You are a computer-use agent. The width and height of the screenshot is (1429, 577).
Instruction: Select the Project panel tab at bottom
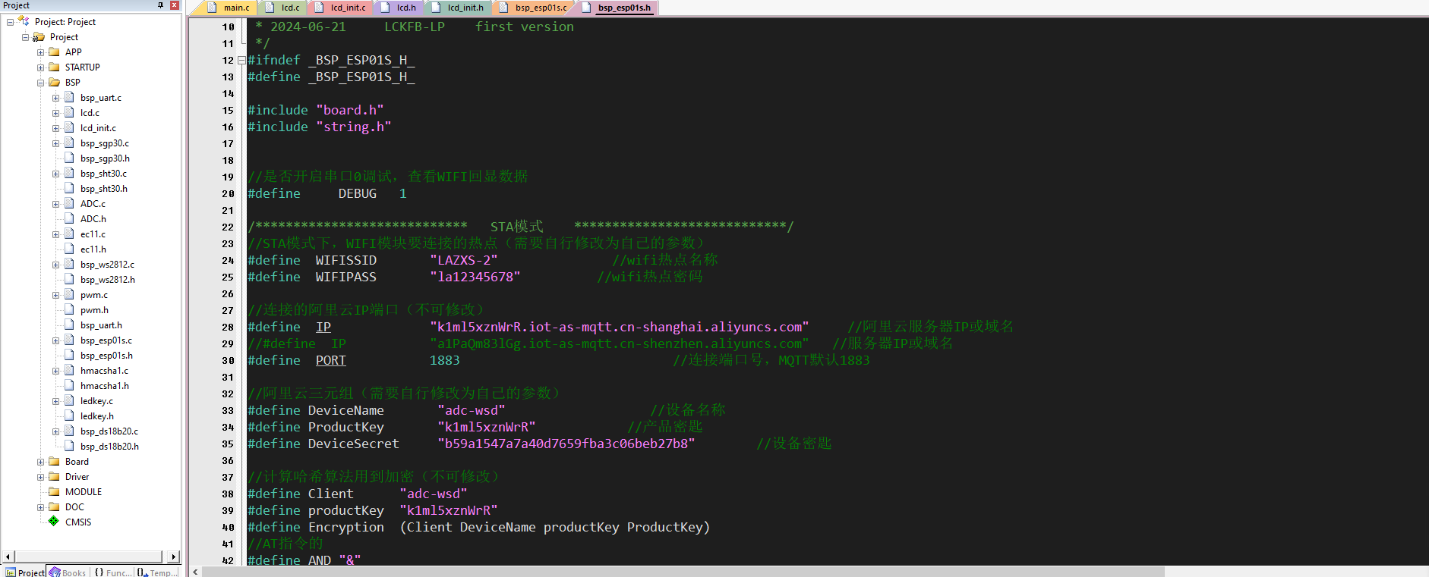[24, 572]
